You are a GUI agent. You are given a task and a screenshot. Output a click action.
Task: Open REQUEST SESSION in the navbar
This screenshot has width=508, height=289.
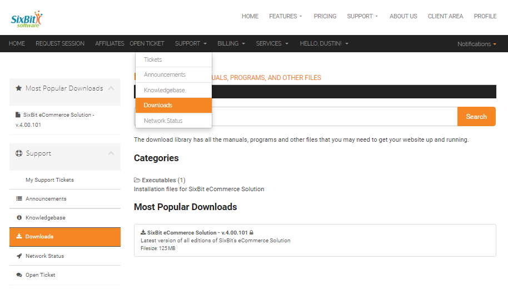(60, 43)
